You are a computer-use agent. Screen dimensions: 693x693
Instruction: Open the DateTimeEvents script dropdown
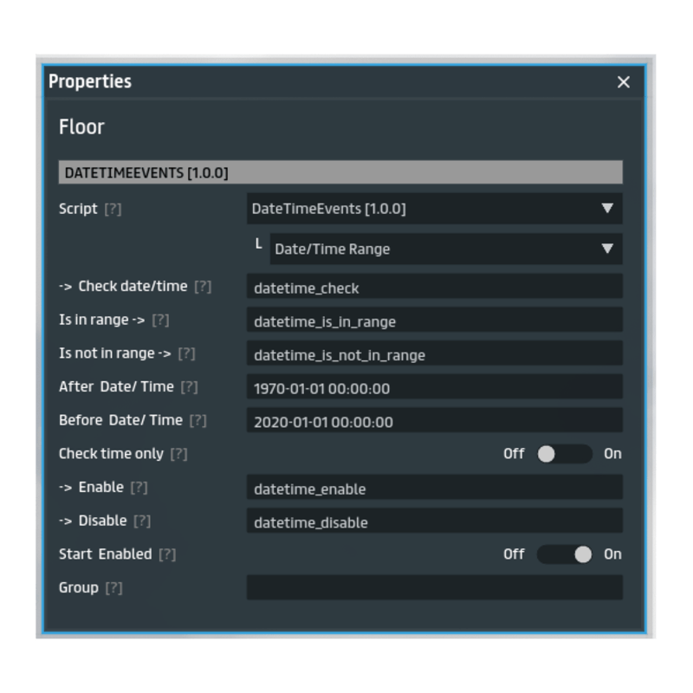point(434,209)
